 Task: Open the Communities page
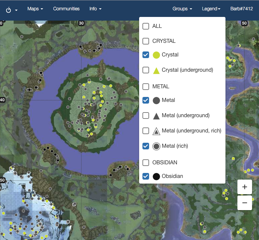66,9
